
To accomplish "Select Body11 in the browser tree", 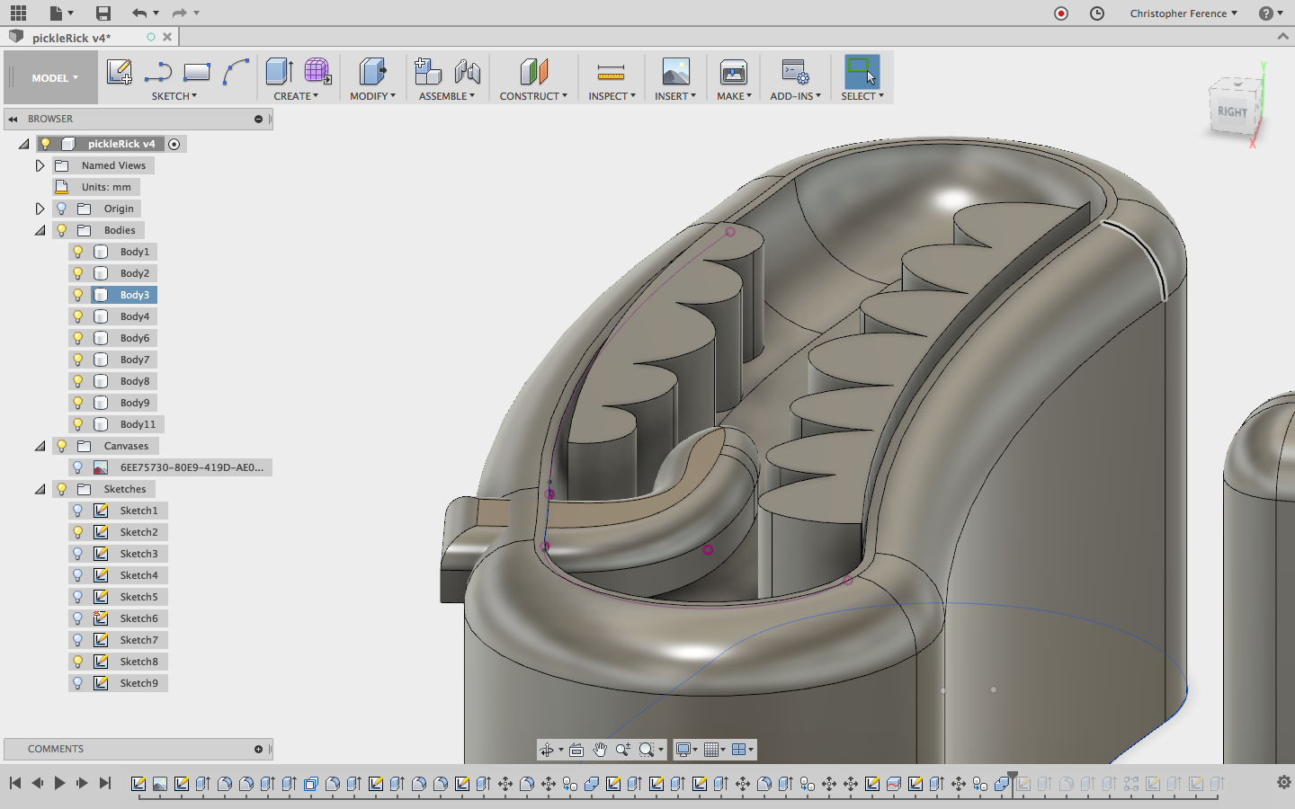I will point(138,424).
